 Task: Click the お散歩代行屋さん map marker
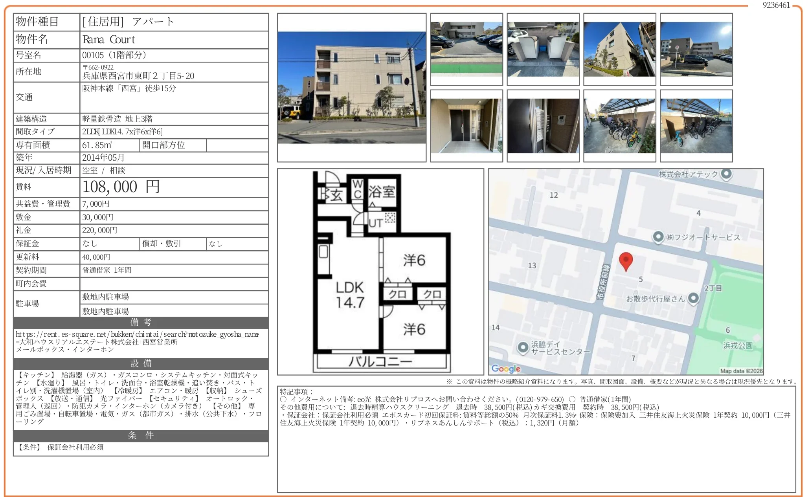pyautogui.click(x=693, y=298)
